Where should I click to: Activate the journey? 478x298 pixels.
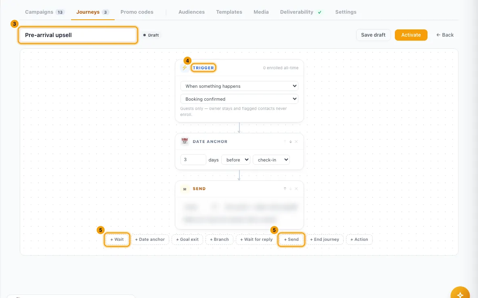coord(411,35)
